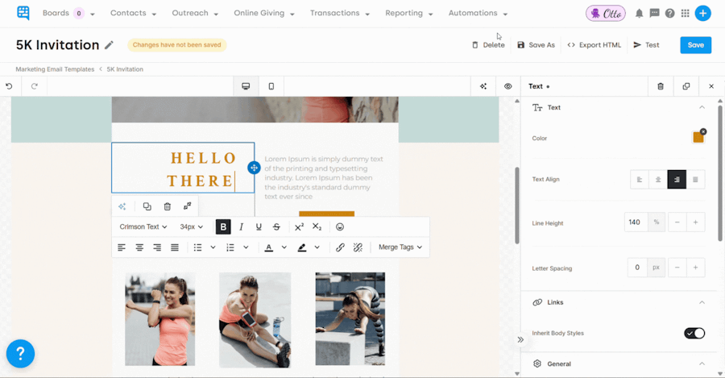Toggle Inherit Body Styles switch
725x378 pixels.
click(694, 333)
